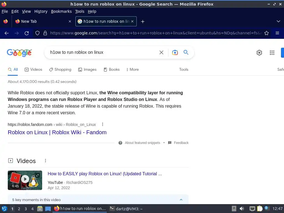Focus the Firefox URL address bar
Screen dimensions: 284x213
(156, 33)
